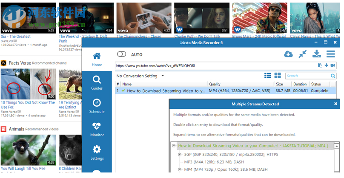Click the download-to-tray icon

317,54
